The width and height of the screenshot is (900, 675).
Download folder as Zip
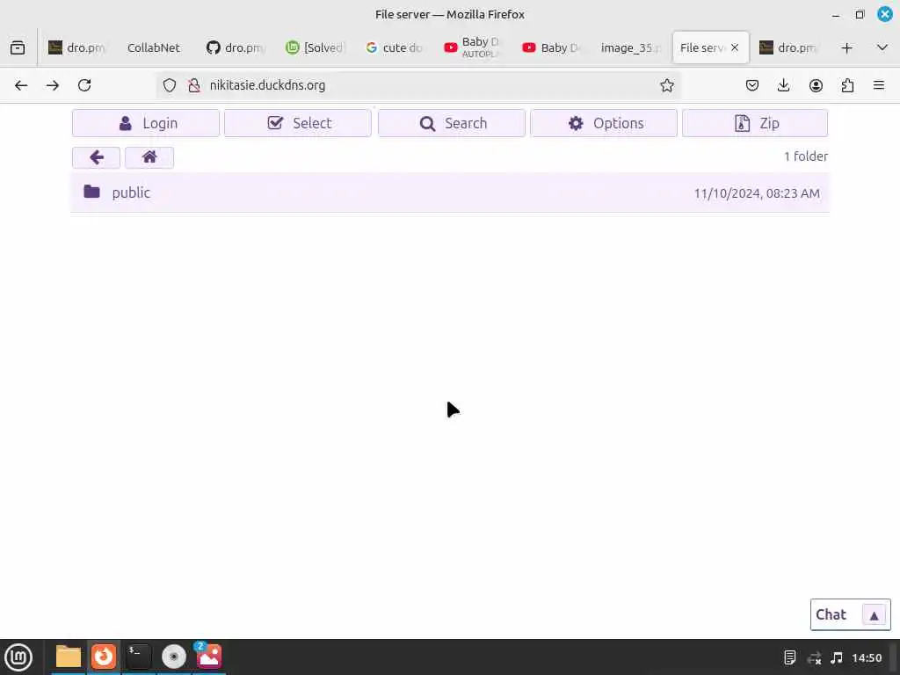point(755,123)
